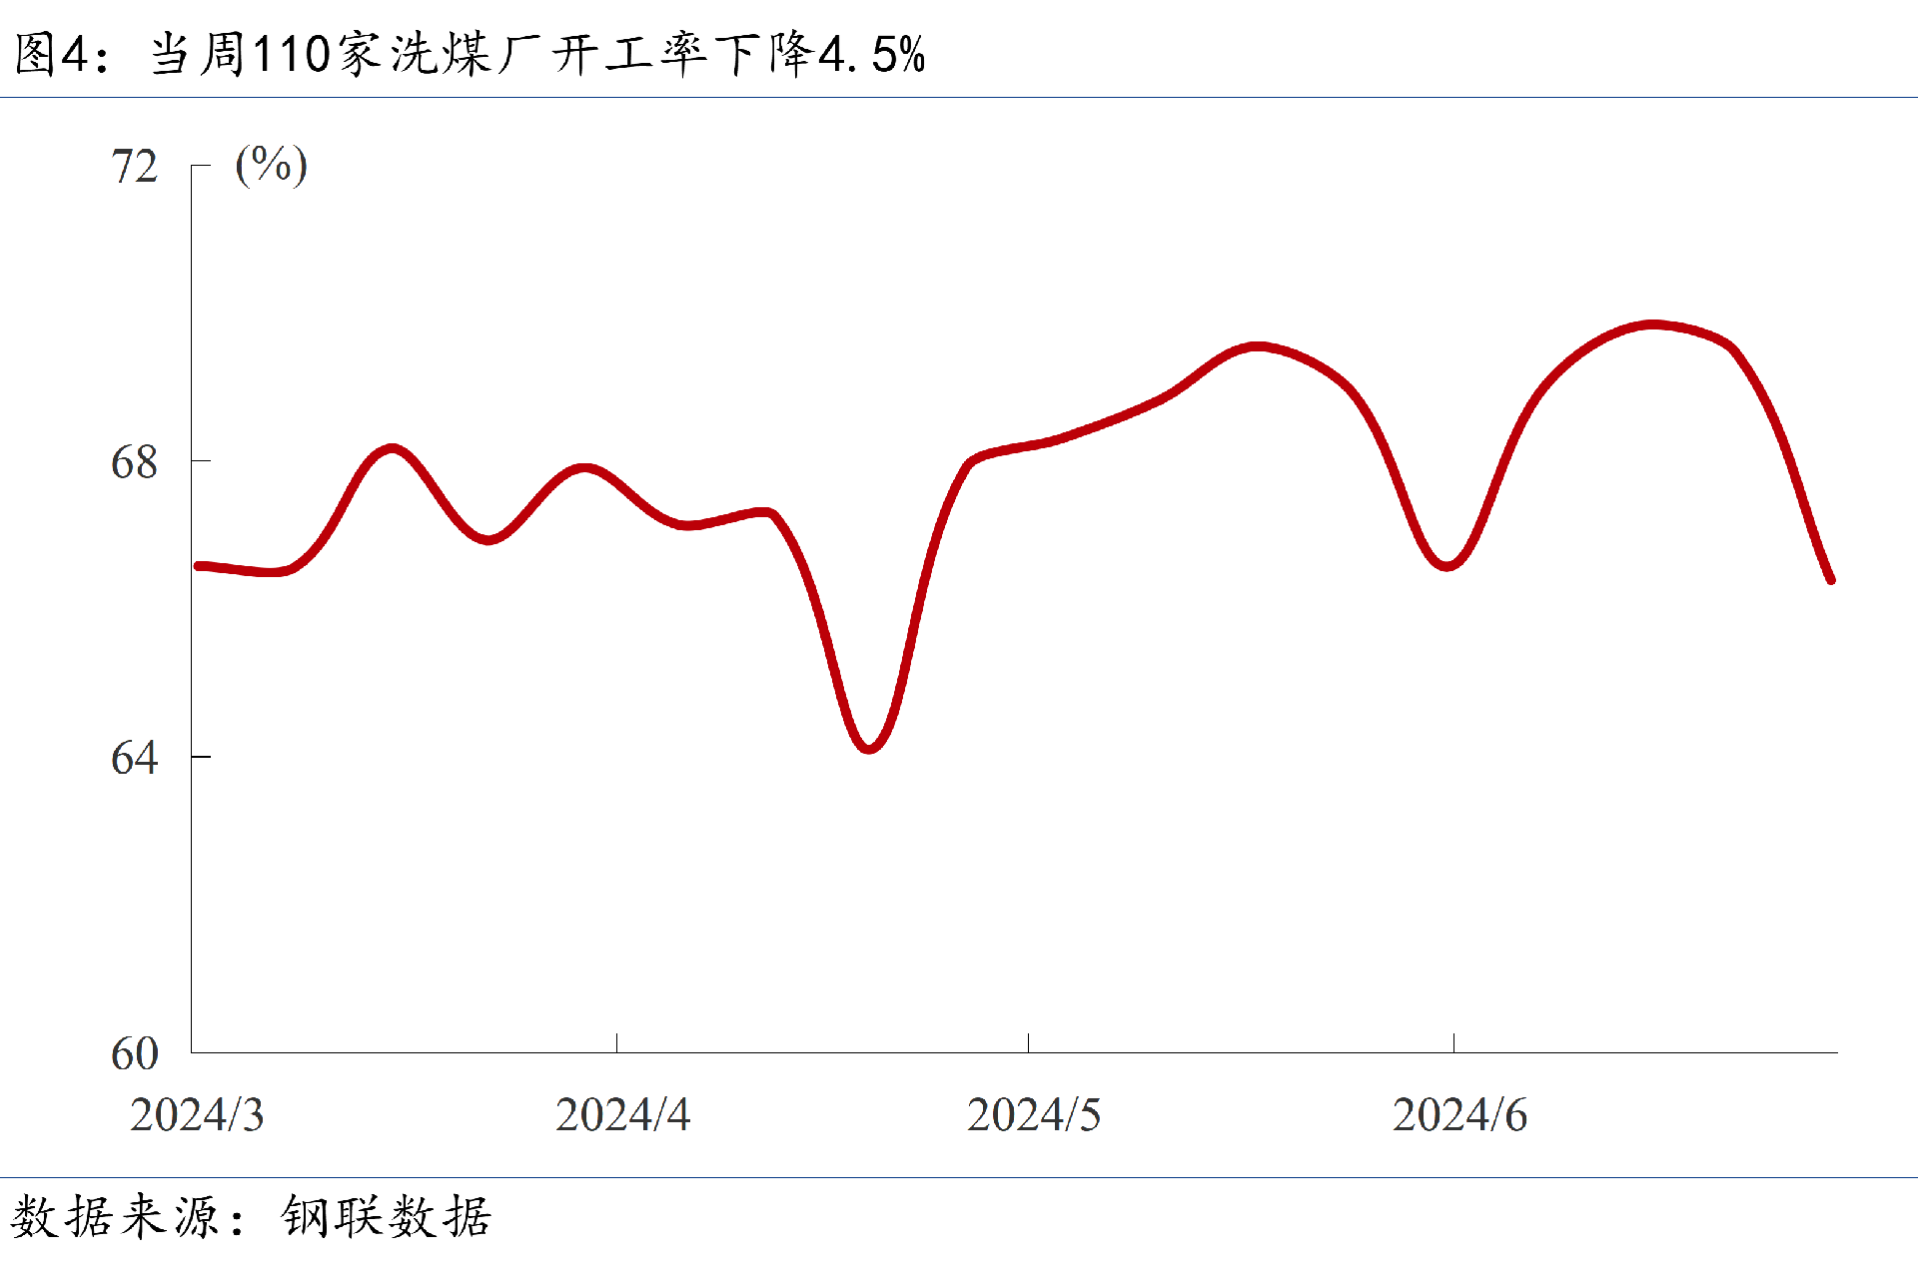Click the red line's first peak near 68
Screen dimensions: 1918x1277
coord(392,448)
